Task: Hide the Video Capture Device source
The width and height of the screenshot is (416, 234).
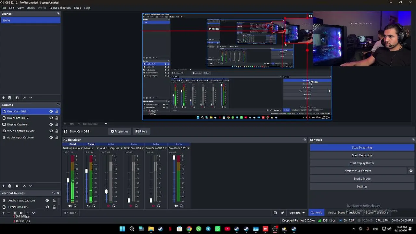Action: (x=51, y=131)
